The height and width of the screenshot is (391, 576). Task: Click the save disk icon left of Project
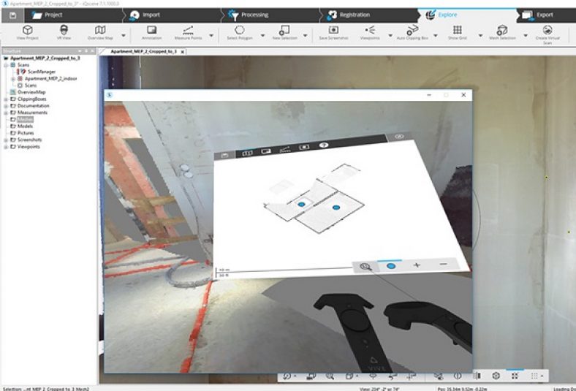(13, 15)
